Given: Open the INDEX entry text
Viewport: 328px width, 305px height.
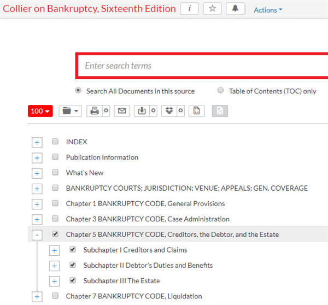Looking at the screenshot, I should click(77, 142).
